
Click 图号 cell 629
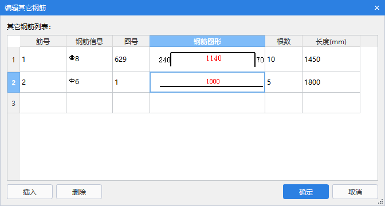pos(131,60)
